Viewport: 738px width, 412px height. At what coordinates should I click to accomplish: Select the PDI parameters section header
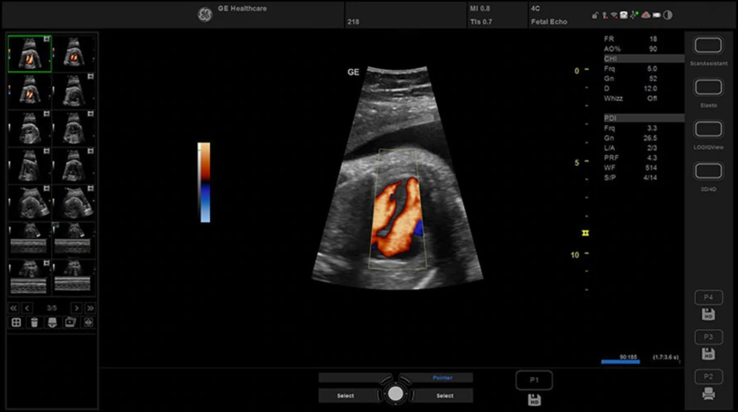tap(643, 118)
